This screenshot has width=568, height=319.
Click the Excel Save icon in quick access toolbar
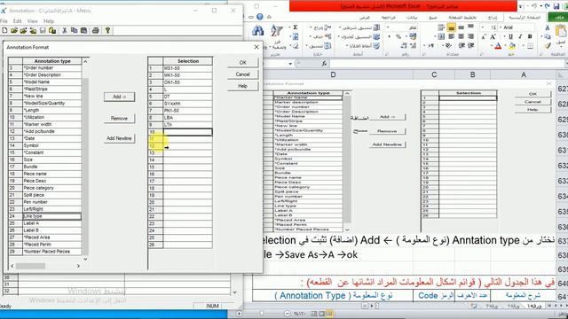[556, 6]
